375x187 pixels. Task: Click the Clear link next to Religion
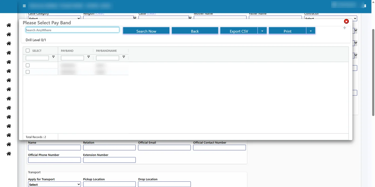100,14
